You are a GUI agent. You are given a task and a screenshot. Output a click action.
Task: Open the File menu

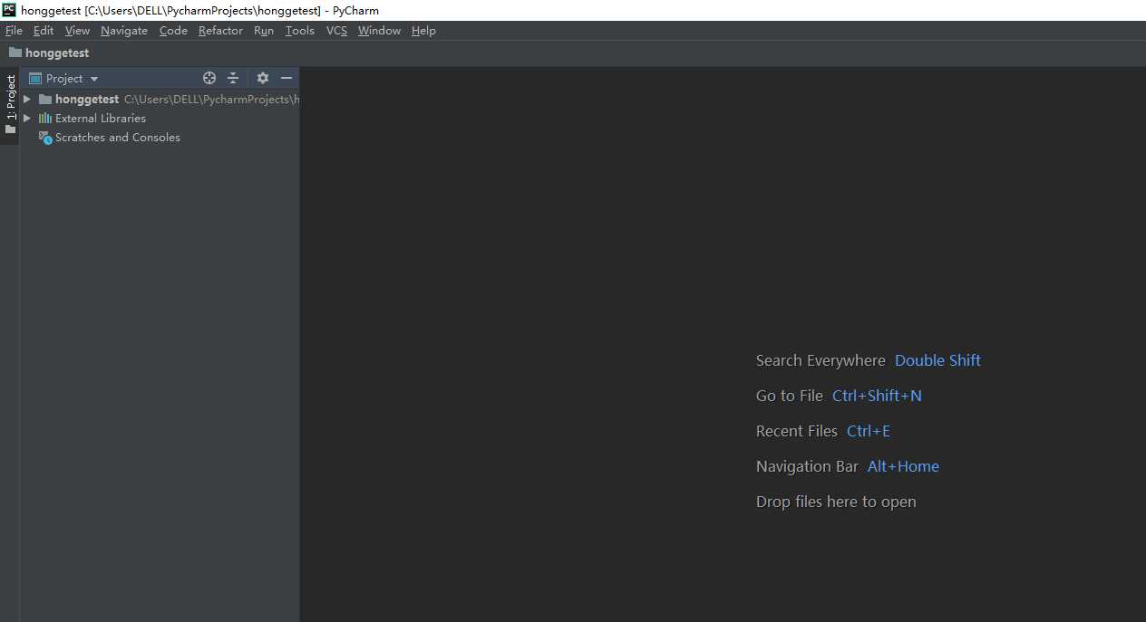(x=14, y=30)
